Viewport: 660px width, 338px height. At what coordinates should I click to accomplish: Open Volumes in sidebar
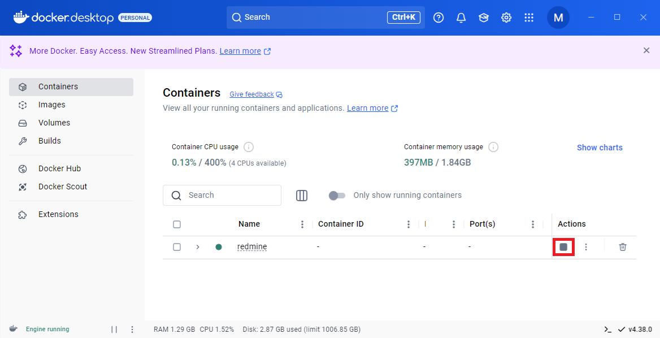pyautogui.click(x=71, y=123)
